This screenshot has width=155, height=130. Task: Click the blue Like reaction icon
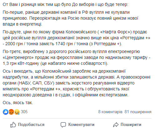point(6,112)
